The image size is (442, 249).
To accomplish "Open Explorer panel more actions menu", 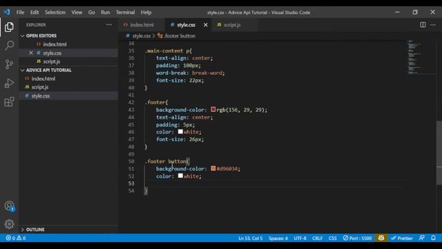I will pos(109,25).
